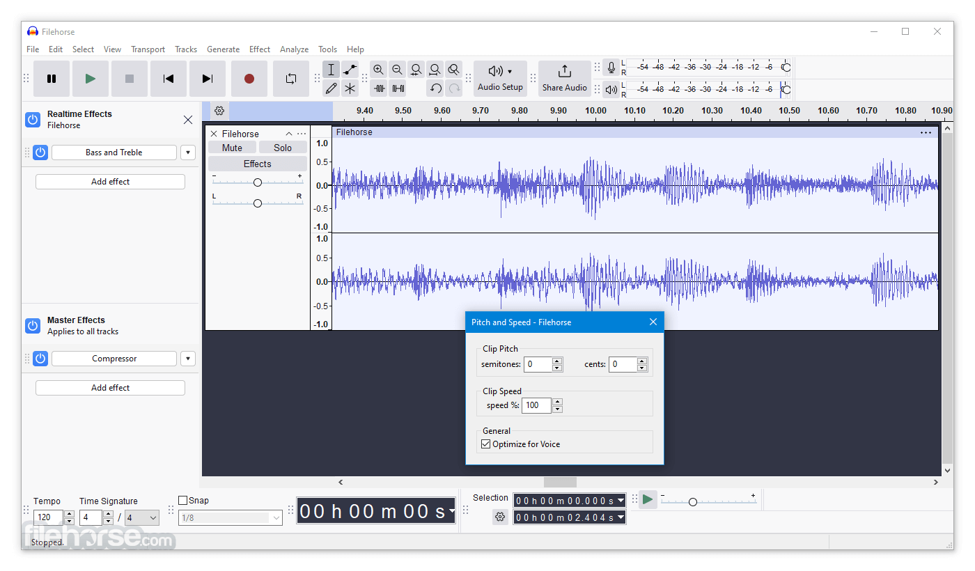Open the Tracks menu
Image resolution: width=975 pixels, height=571 pixels.
tap(186, 49)
